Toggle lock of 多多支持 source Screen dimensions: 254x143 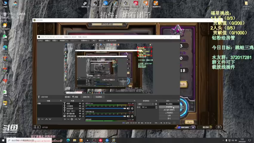(x=83, y=108)
